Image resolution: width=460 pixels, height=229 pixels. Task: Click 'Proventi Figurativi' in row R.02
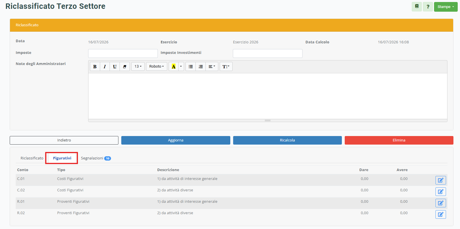coord(73,213)
